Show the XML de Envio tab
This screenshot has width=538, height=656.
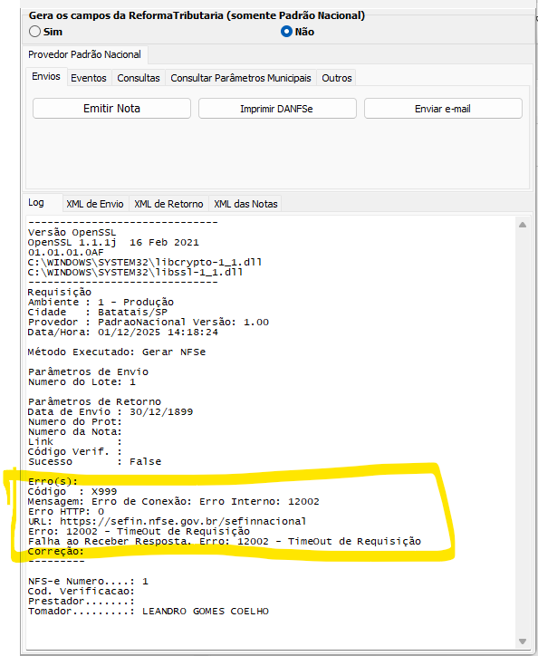pyautogui.click(x=95, y=204)
